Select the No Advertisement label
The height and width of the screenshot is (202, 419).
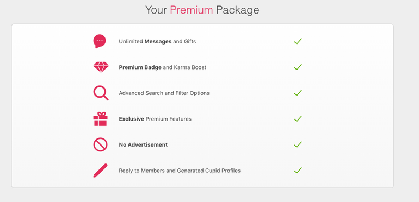(143, 144)
